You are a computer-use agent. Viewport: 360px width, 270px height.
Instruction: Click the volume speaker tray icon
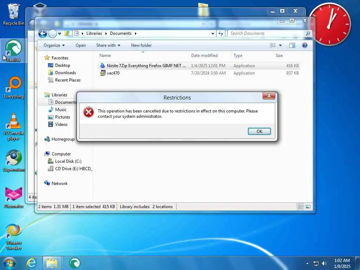pos(324,263)
